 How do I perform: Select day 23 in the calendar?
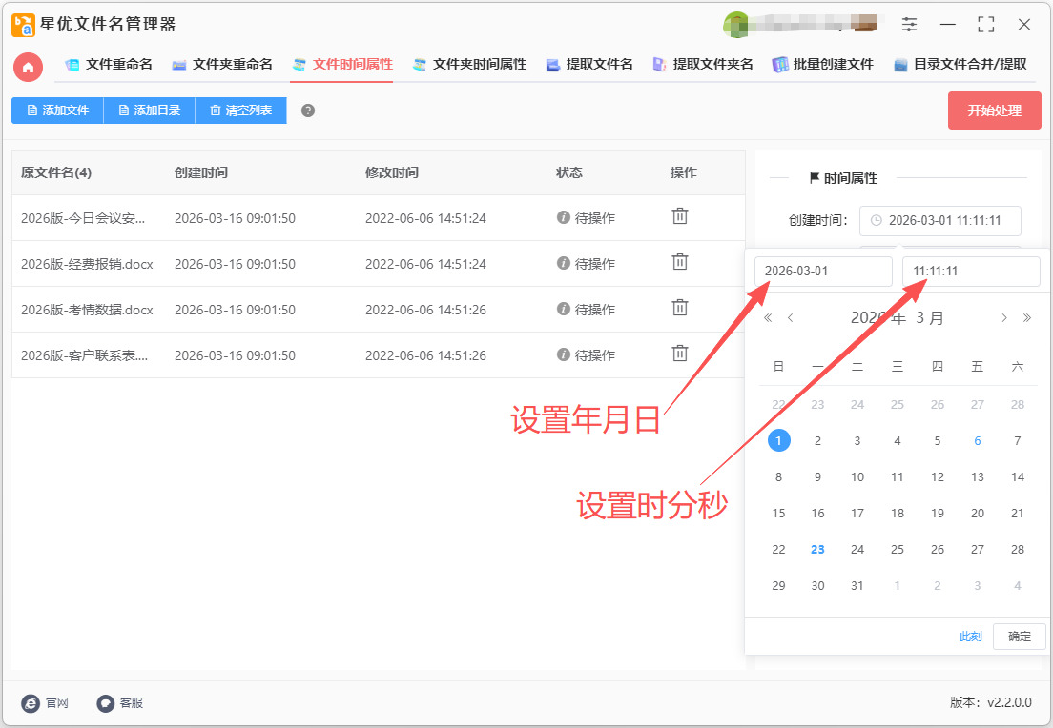pyautogui.click(x=817, y=550)
